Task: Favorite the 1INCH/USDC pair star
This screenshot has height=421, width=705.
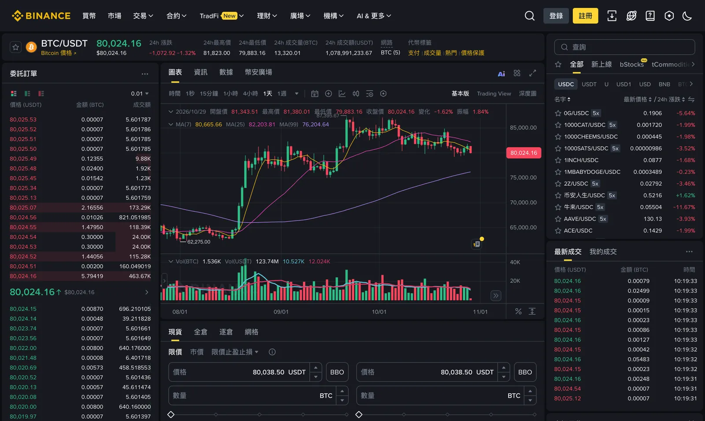Action: [x=558, y=160]
